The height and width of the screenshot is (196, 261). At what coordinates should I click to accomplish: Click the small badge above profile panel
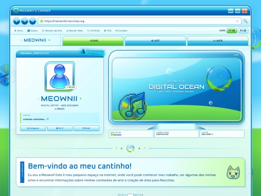(92, 52)
